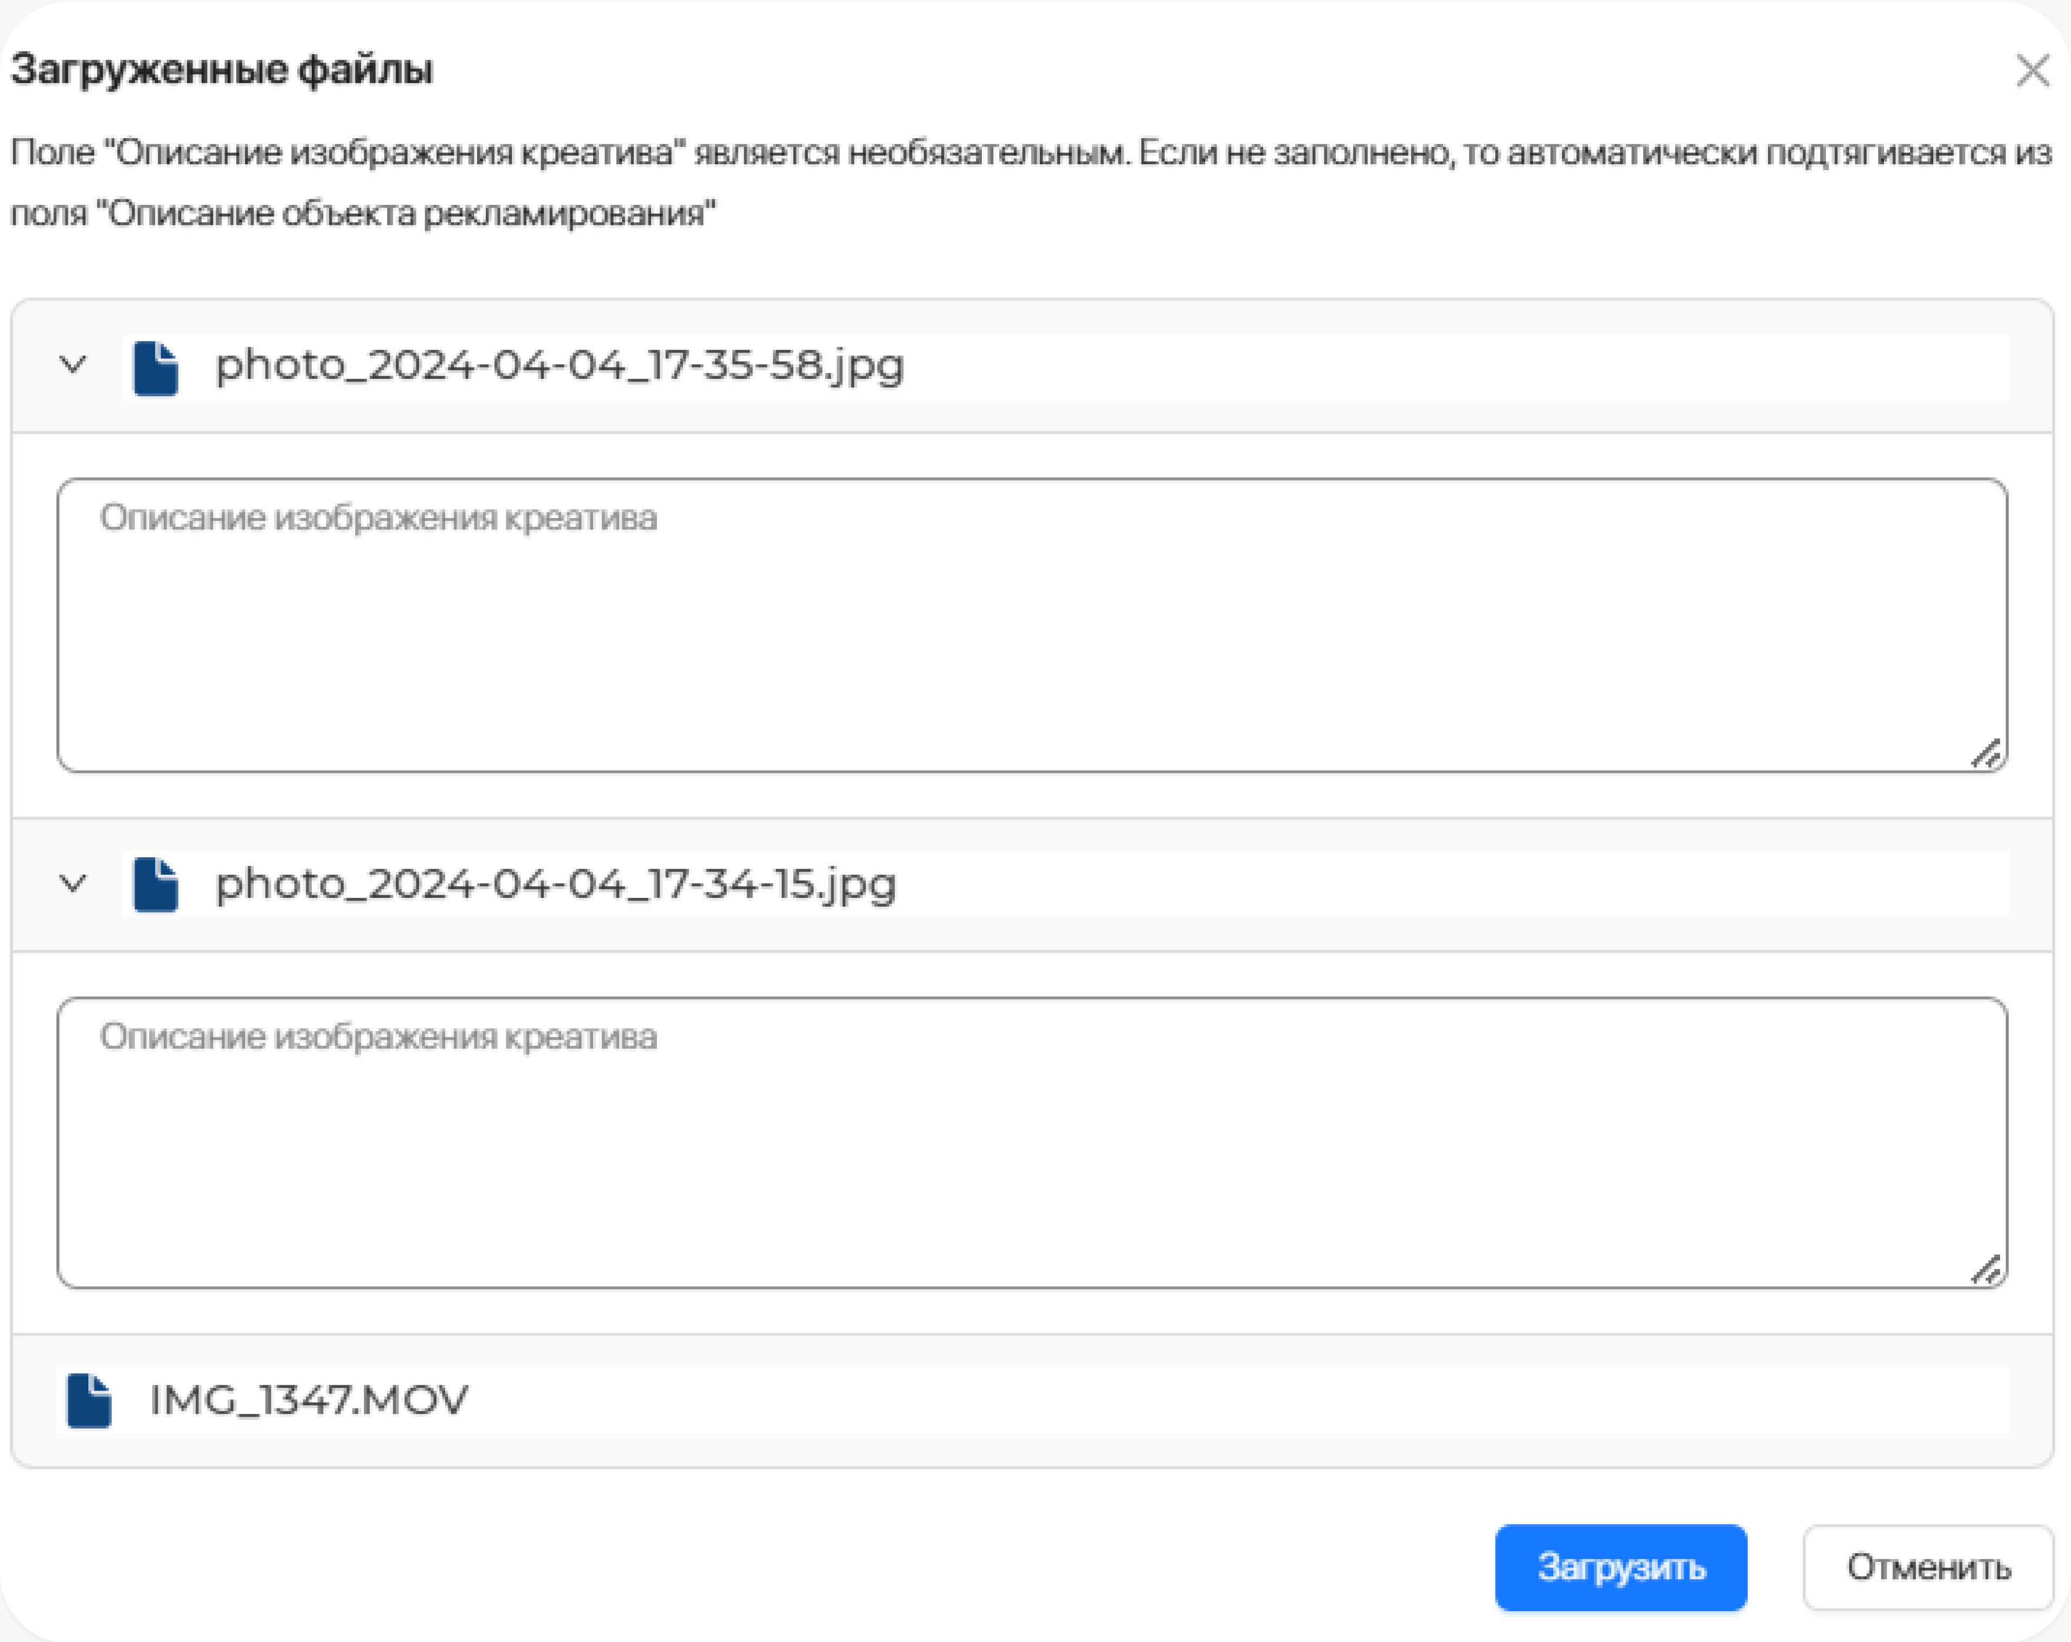Collapse the photo_2024-04-04_17-35-58.jpg section
The width and height of the screenshot is (2071, 1642).
[73, 365]
